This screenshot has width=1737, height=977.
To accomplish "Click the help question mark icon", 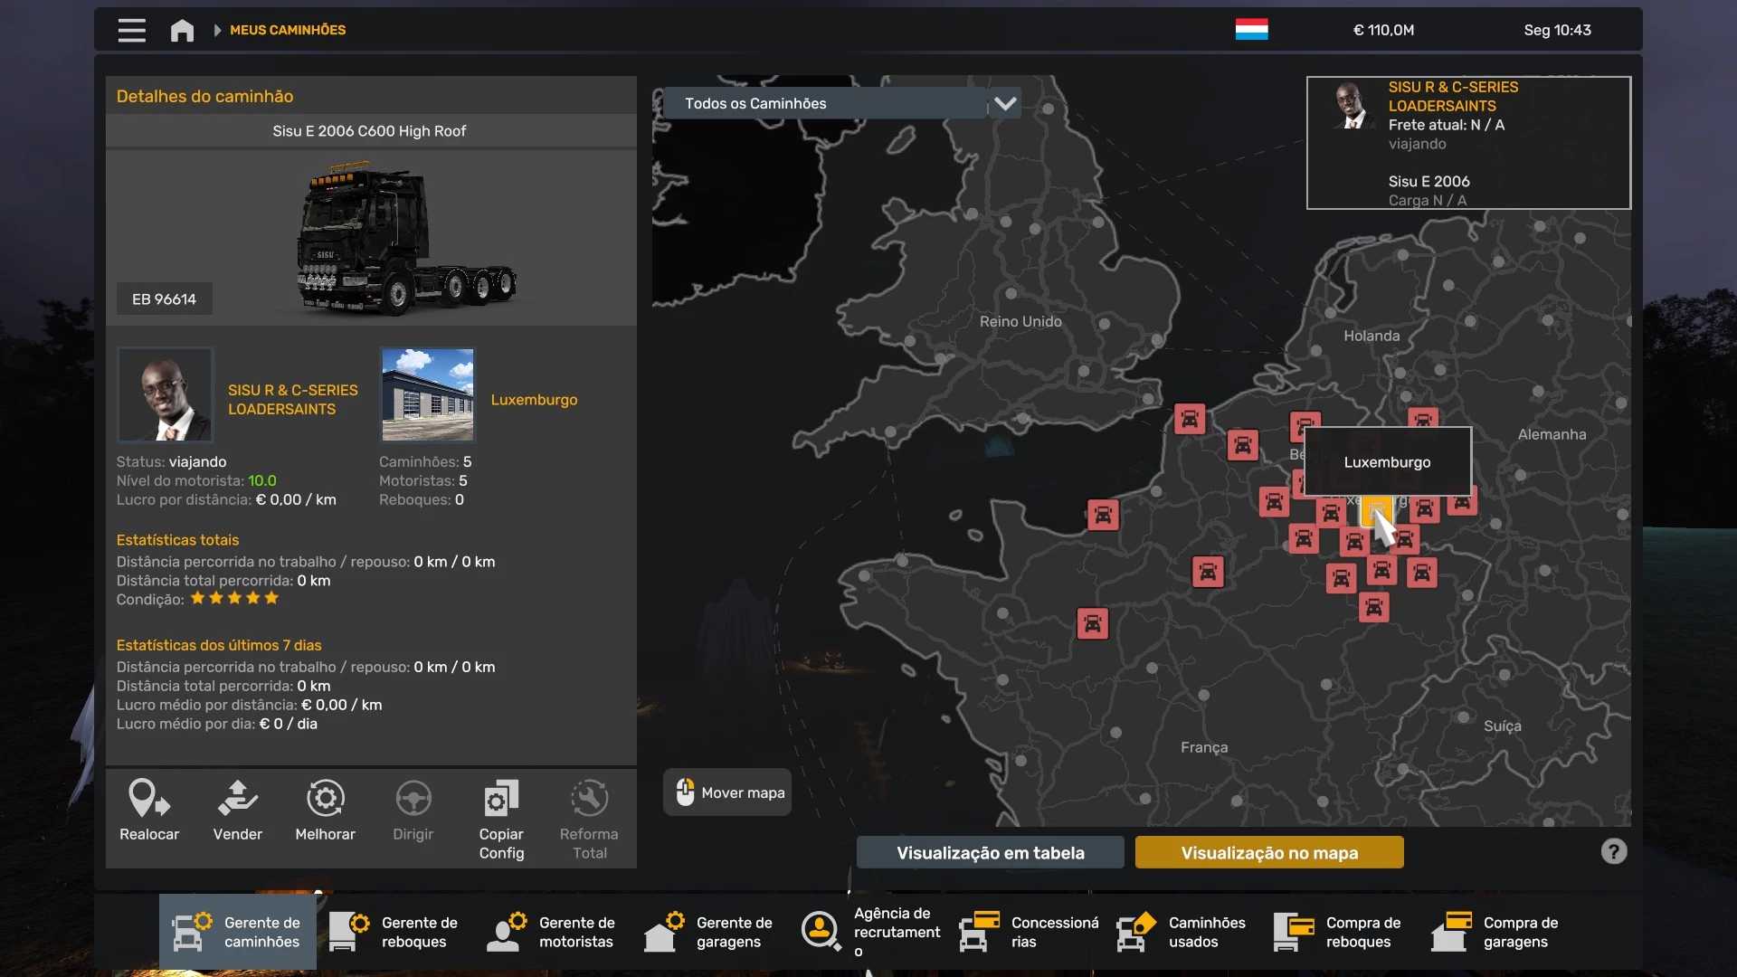I will (x=1613, y=851).
